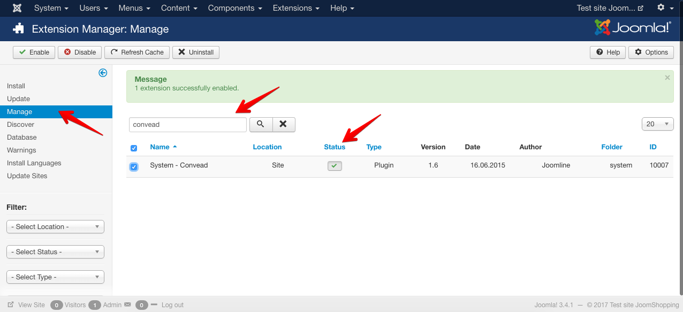
Task: Open the Select Type filter dropdown
Action: pos(55,277)
